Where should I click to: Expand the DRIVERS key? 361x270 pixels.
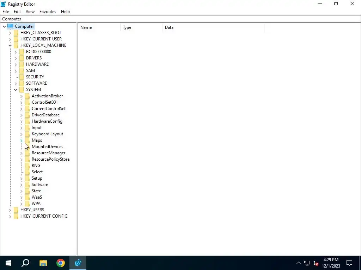pos(16,58)
